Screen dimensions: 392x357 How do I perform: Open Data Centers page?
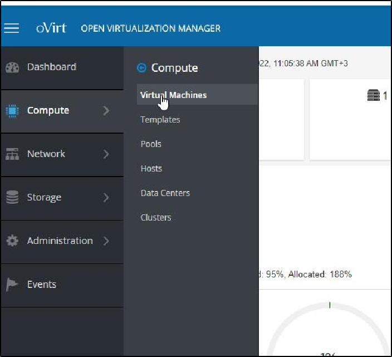click(165, 193)
